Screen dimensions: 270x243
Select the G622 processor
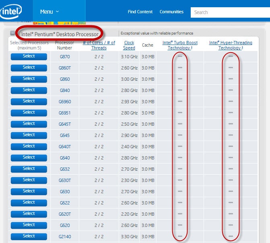[x=29, y=203]
